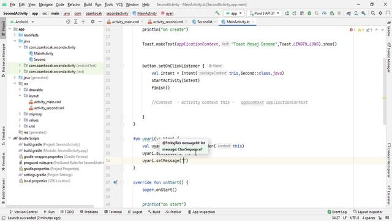Open the Refactor menu
The image size is (392, 221).
73,4
